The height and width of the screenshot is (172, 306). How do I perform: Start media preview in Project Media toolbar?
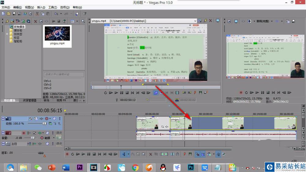pos(54,21)
